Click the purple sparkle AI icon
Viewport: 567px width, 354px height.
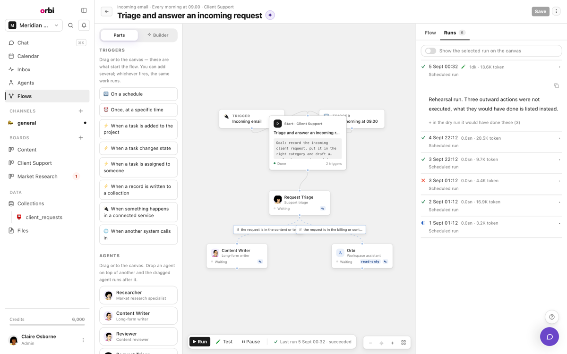(270, 15)
